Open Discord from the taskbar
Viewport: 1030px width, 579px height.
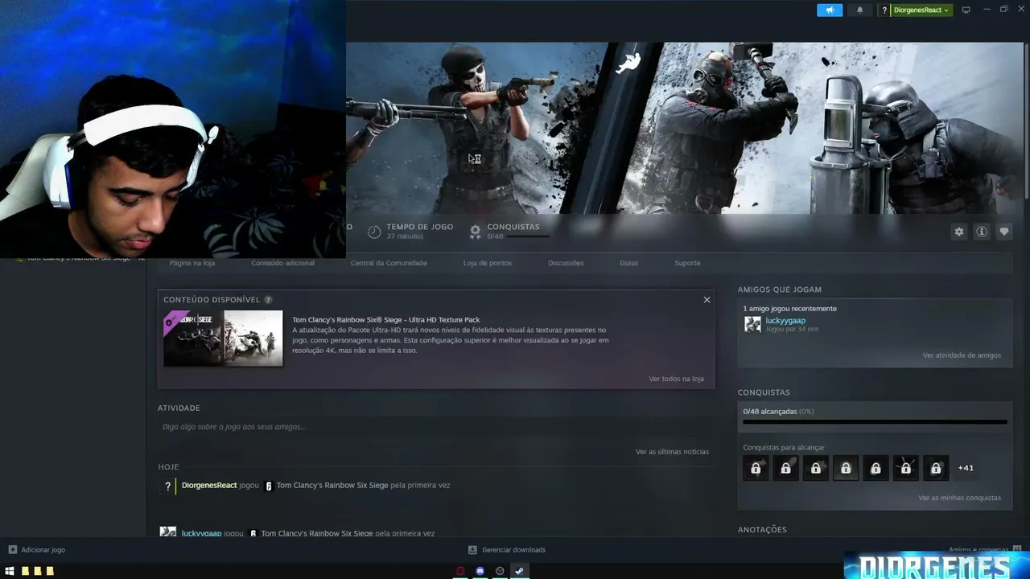[480, 571]
